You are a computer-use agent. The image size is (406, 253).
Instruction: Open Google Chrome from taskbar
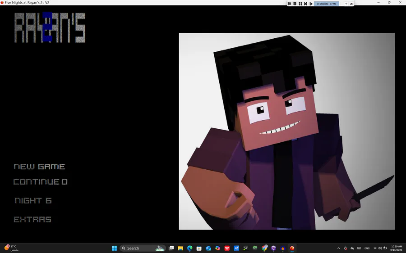point(264,248)
